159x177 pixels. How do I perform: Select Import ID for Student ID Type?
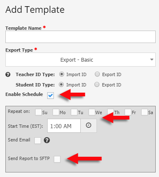pos(61,84)
